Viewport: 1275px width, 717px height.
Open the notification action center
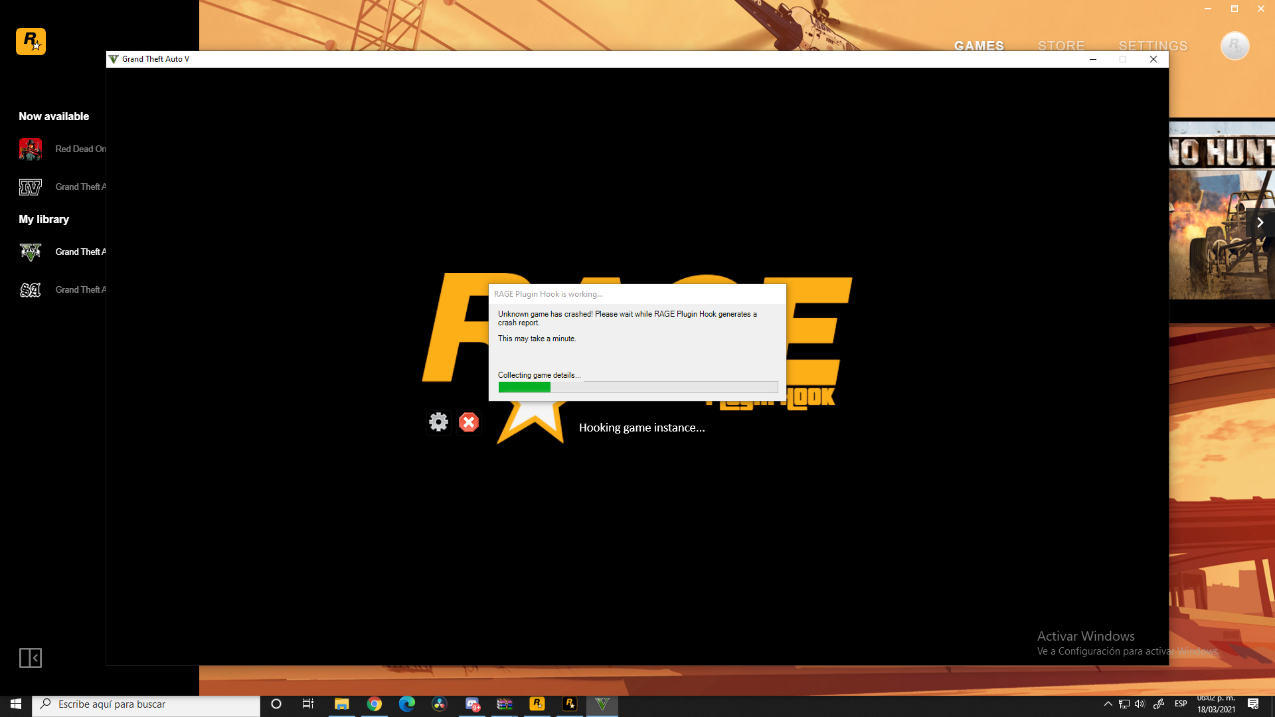[1253, 704]
